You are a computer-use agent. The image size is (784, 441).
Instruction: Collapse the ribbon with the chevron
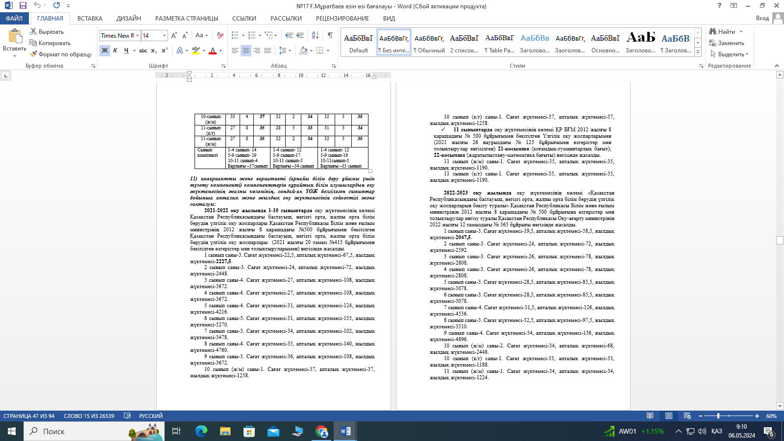click(777, 66)
